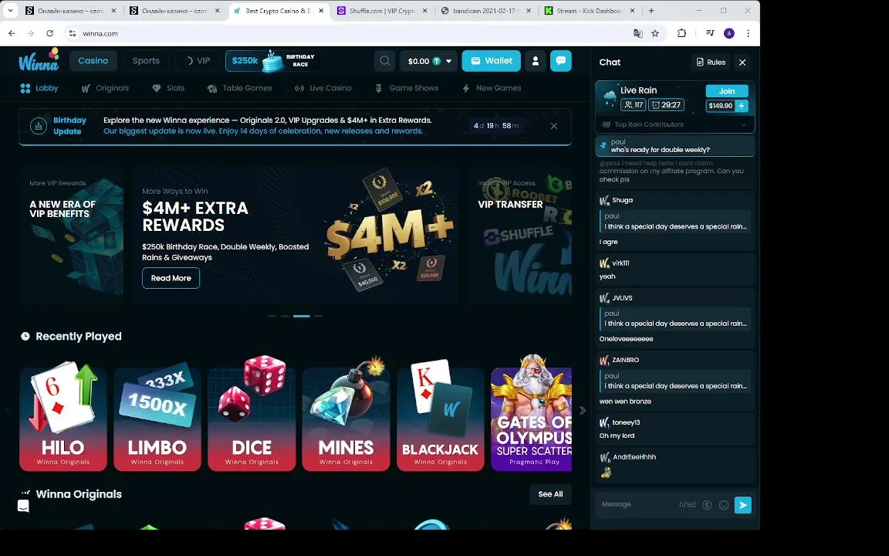Open the emoji picker in chat
The image size is (889, 556).
coord(724,505)
